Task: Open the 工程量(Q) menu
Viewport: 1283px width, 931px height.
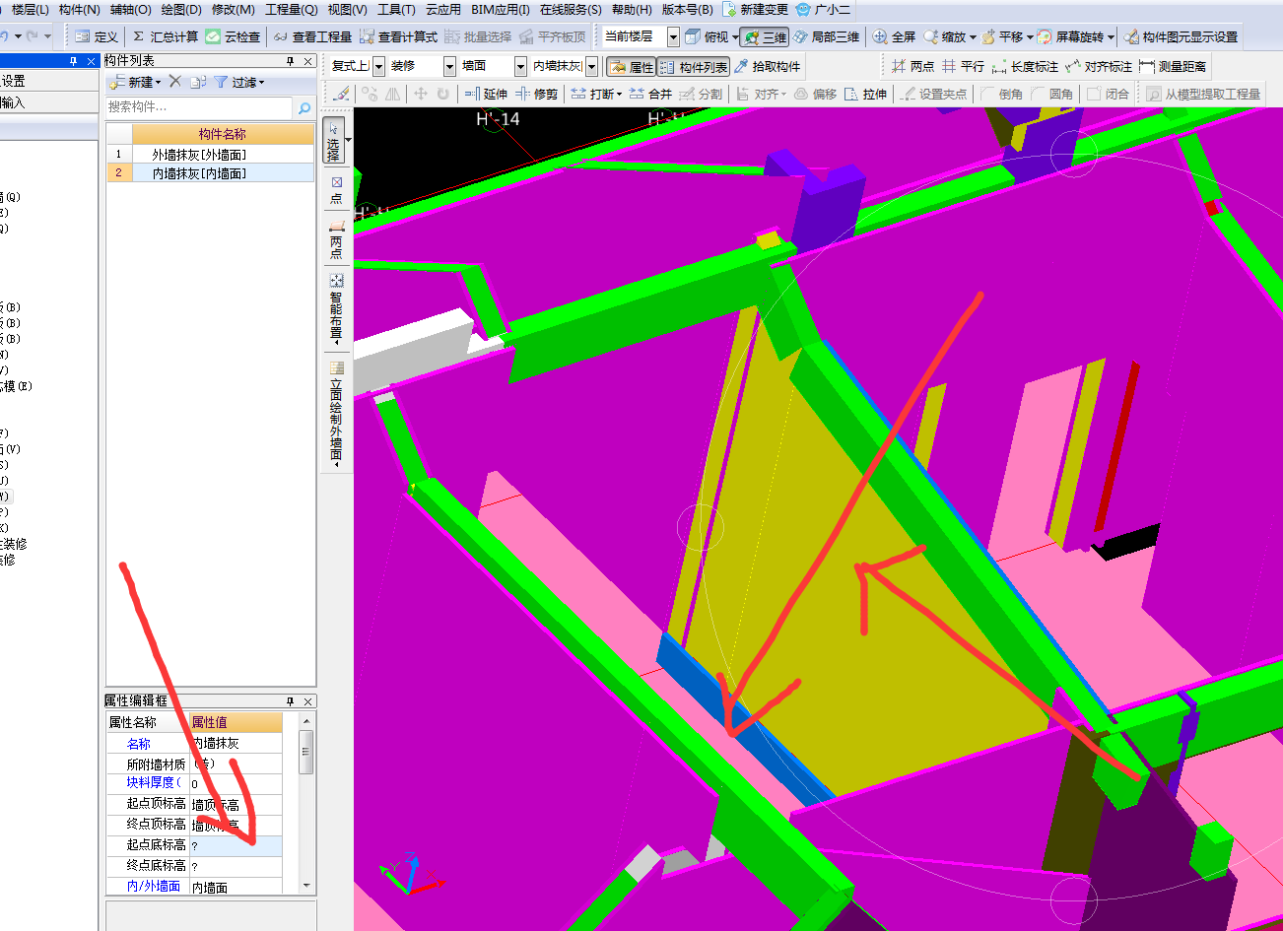Action: tap(291, 9)
